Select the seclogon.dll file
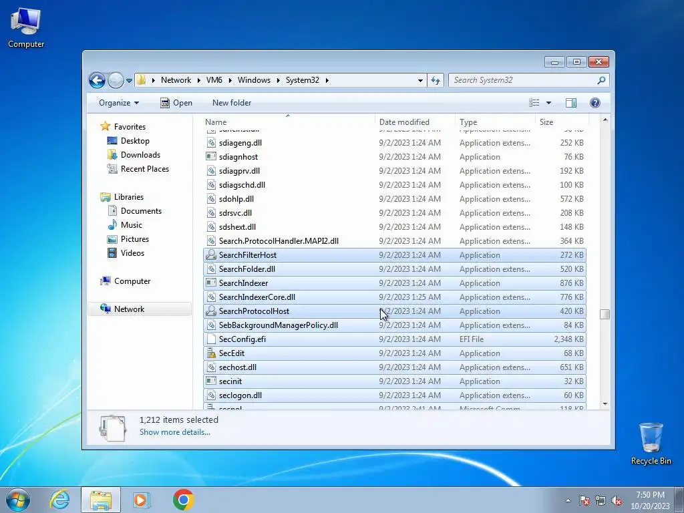The width and height of the screenshot is (684, 513). coord(394,395)
